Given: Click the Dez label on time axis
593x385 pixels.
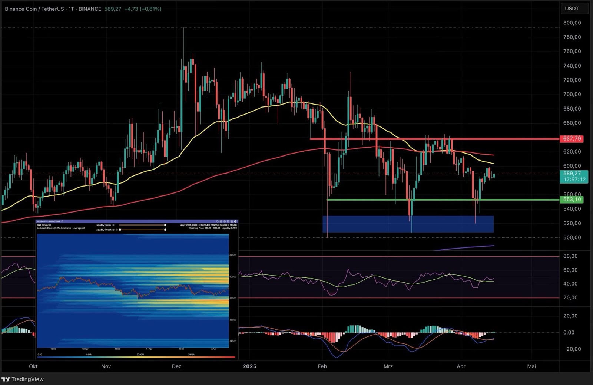Looking at the screenshot, I should 176,366.
